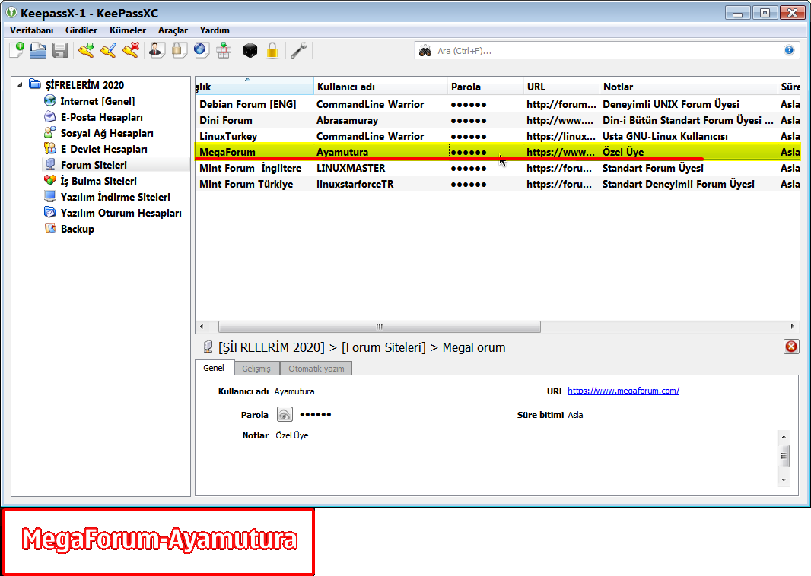Open the Girdiler menu
This screenshot has height=576, width=811.
(x=81, y=30)
